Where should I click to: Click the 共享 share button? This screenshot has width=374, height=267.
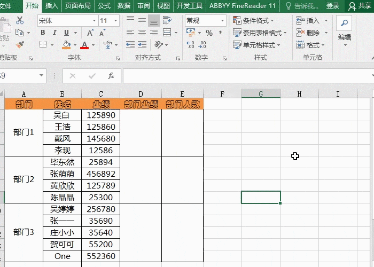(x=360, y=6)
